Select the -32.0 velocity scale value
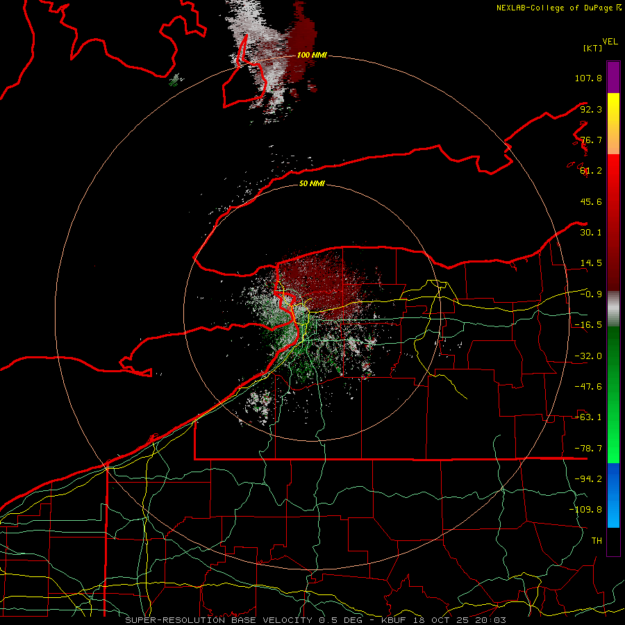625x625 pixels. click(x=588, y=356)
